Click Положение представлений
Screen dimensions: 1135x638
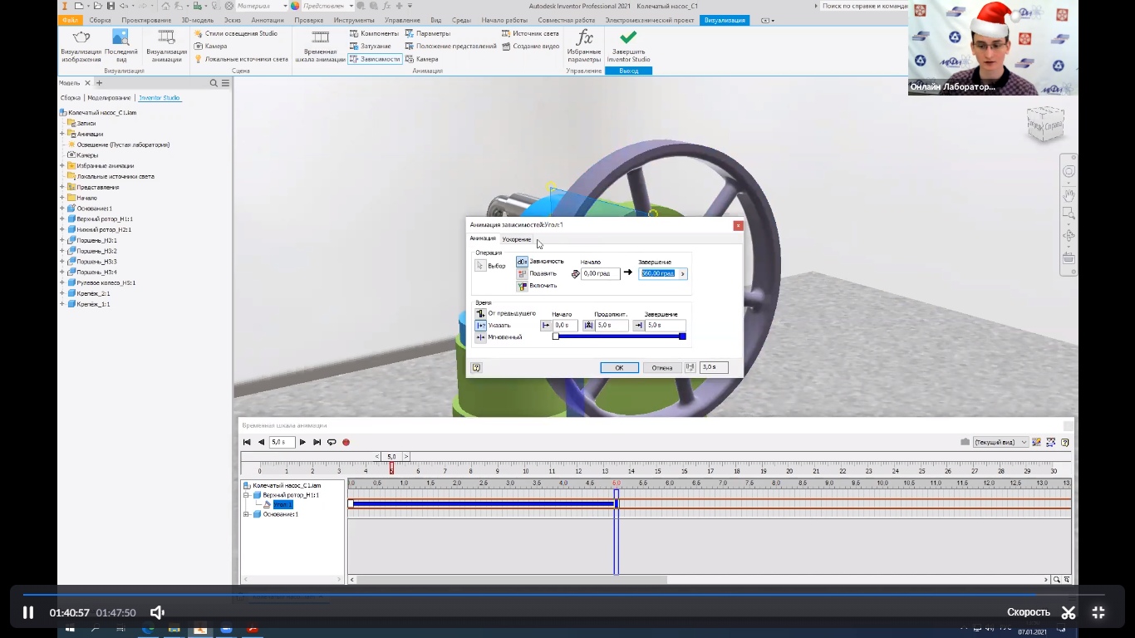(451, 47)
